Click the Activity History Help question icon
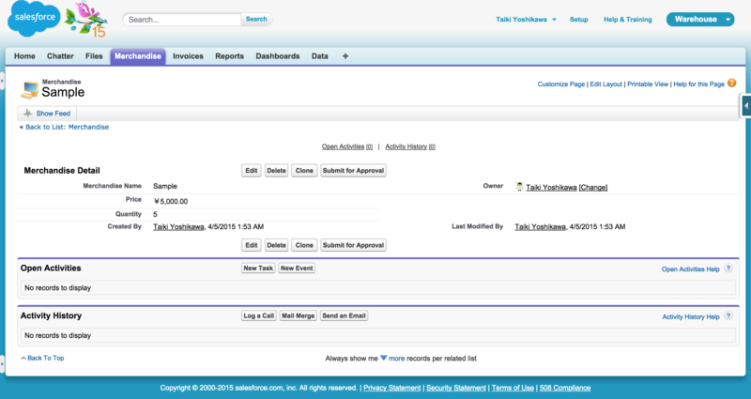 (x=728, y=315)
